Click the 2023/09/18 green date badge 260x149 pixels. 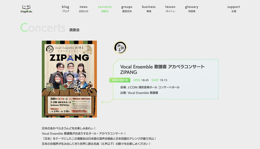coord(120,80)
